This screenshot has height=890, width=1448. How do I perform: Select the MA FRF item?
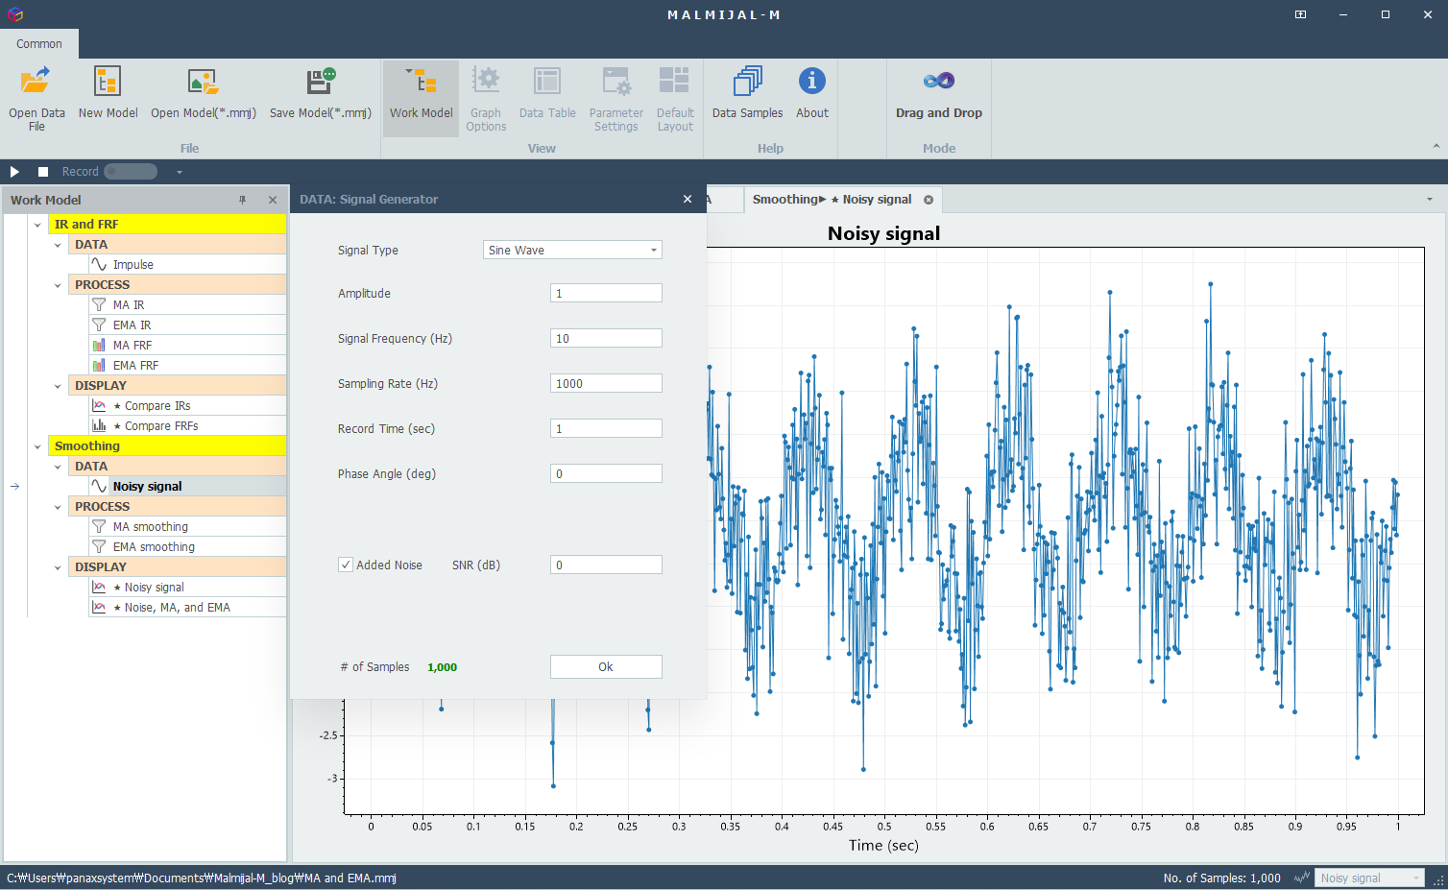(187, 346)
